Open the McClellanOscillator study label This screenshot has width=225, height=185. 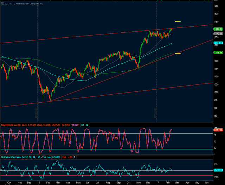point(26,157)
